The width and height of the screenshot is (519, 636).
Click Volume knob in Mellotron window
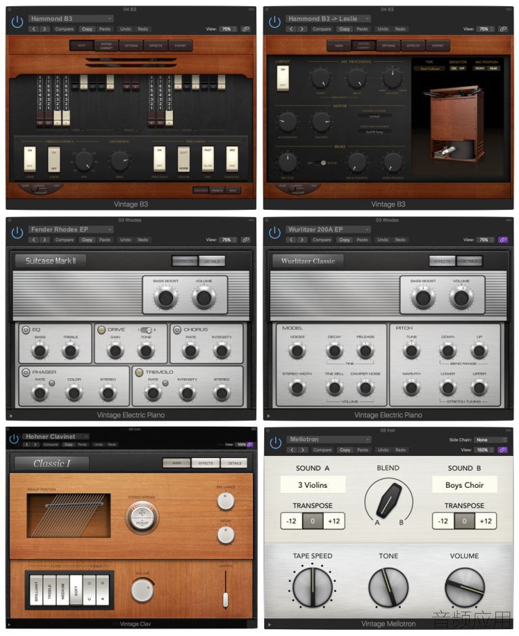click(x=465, y=587)
